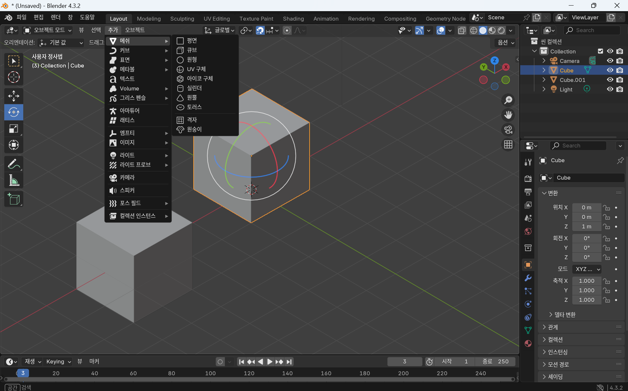The height and width of the screenshot is (391, 628).
Task: Select solid shading sphere
Action: (483, 30)
